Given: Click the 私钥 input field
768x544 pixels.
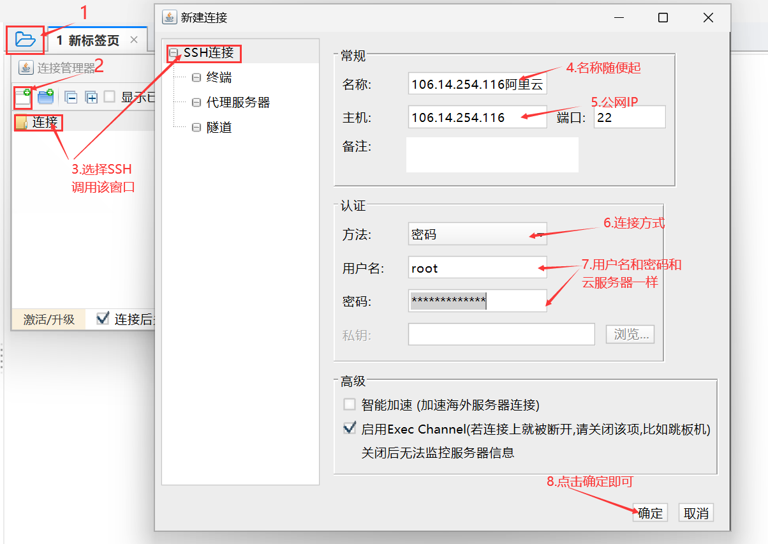Looking at the screenshot, I should coord(501,334).
